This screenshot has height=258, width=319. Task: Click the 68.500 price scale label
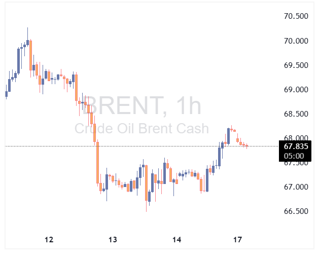pyautogui.click(x=296, y=114)
